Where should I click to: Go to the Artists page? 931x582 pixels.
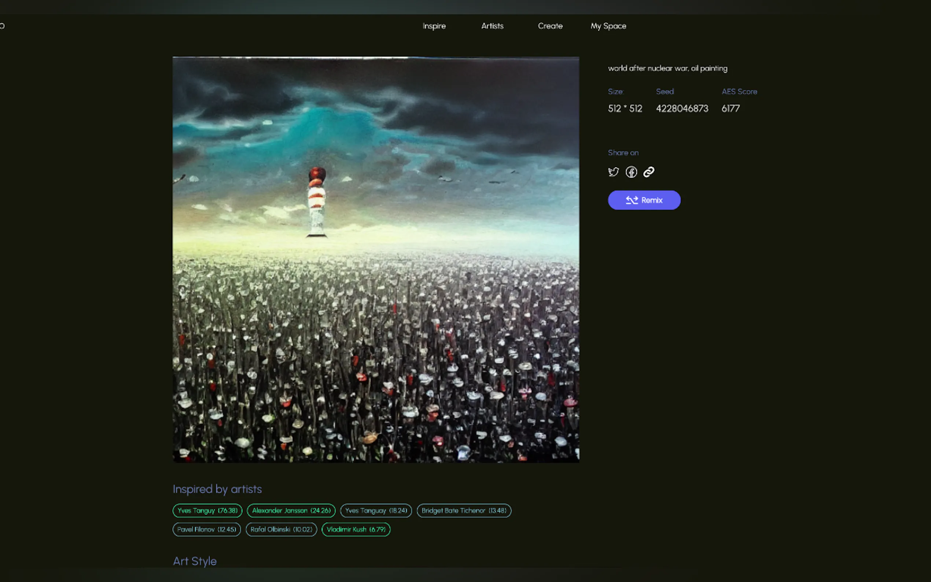pyautogui.click(x=492, y=26)
